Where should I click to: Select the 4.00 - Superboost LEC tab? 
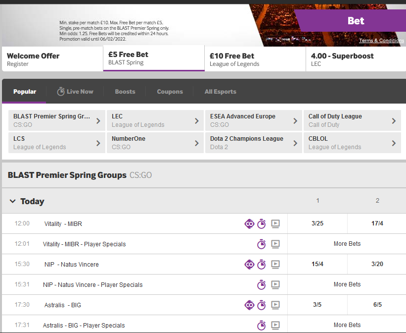click(x=356, y=59)
